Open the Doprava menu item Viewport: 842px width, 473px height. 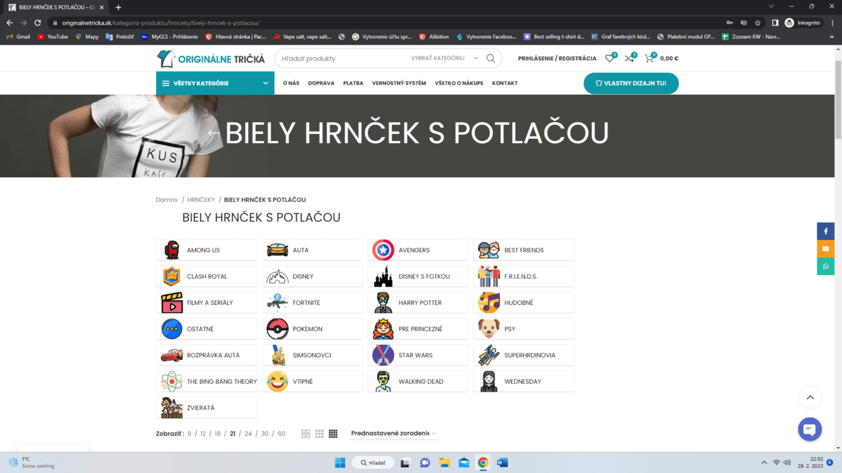[x=321, y=83]
